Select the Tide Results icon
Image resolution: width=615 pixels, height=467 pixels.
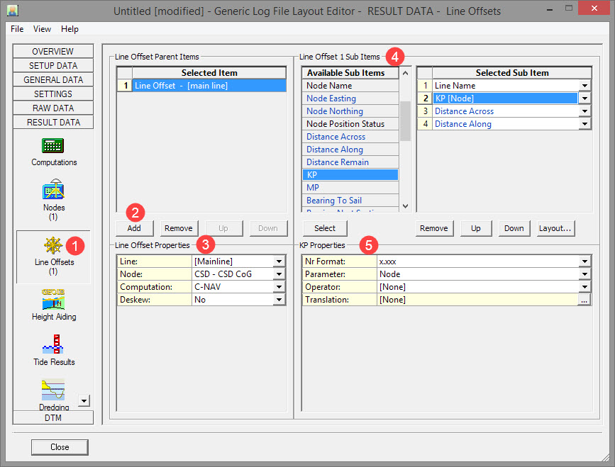coord(53,347)
